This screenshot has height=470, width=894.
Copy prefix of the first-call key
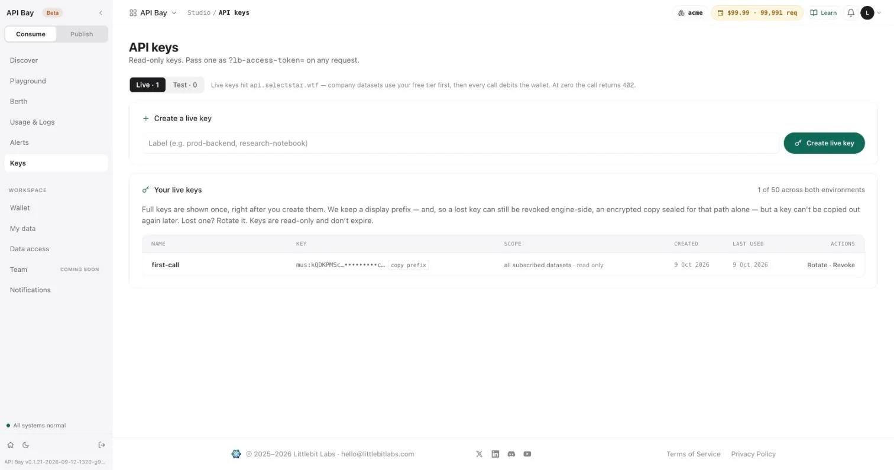409,265
